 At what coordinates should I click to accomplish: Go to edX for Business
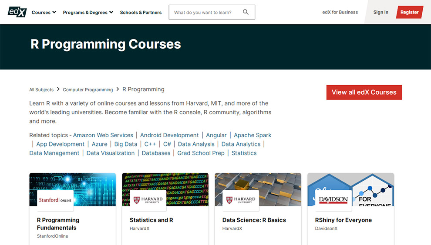340,12
